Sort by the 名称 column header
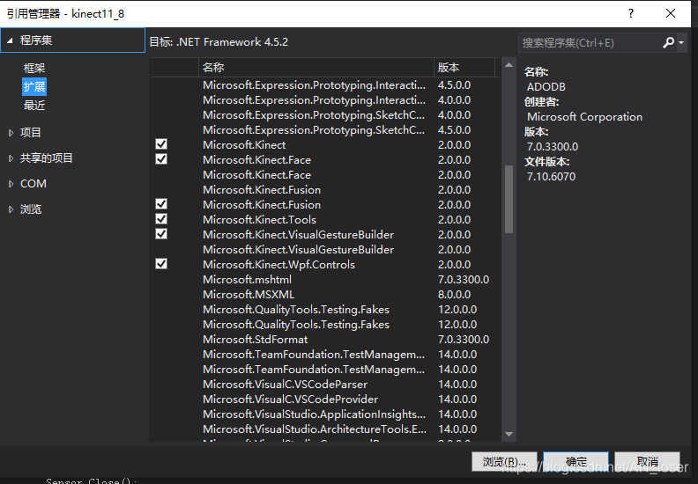Screen dimensions: 698x484 [x=316, y=68]
